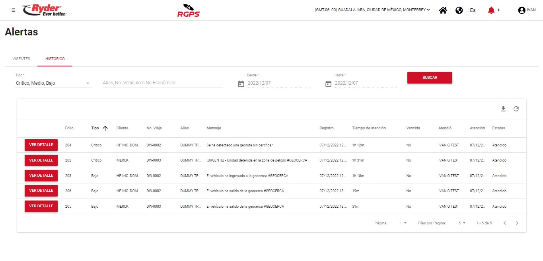This screenshot has width=543, height=261.
Task: Switch to the Vigentes tab
Action: point(21,59)
